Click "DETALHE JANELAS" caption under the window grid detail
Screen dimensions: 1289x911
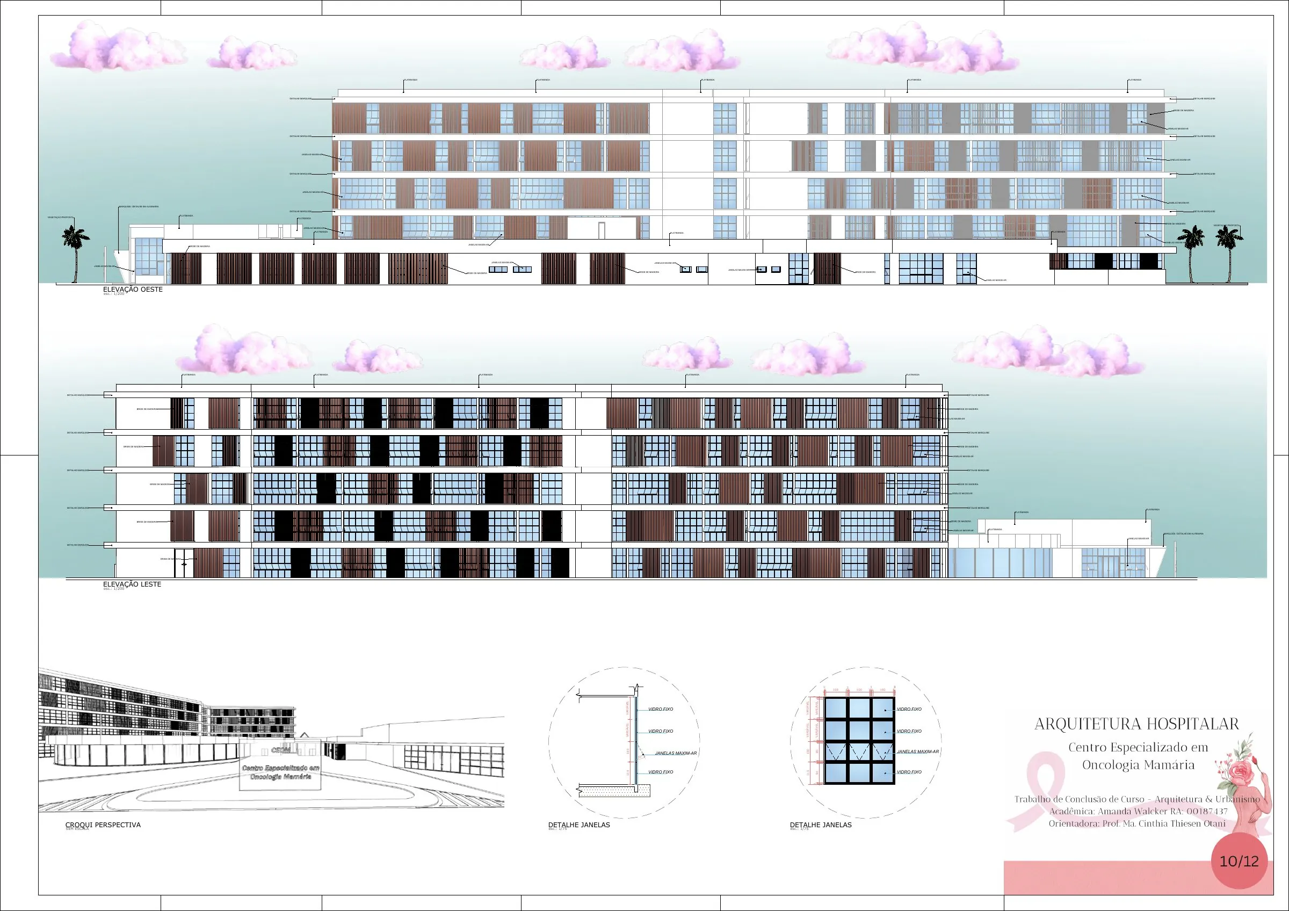click(x=820, y=825)
